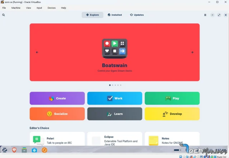The image size is (229, 158).
Task: Click the Learn category drawing icon
Action: (x=109, y=114)
